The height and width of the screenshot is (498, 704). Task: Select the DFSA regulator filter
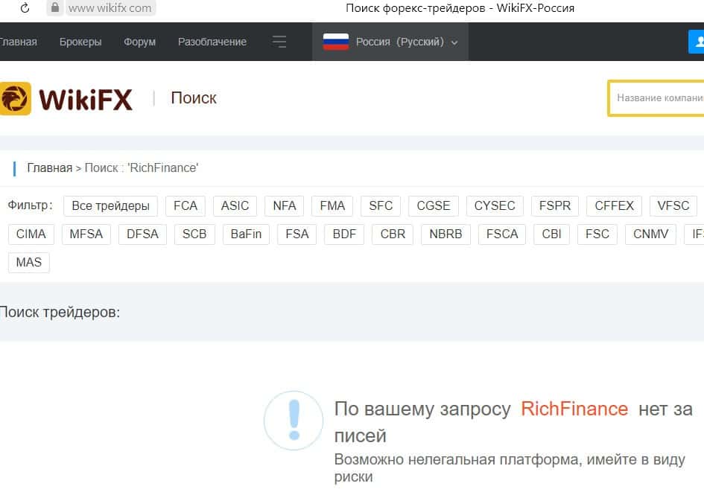[x=142, y=234]
